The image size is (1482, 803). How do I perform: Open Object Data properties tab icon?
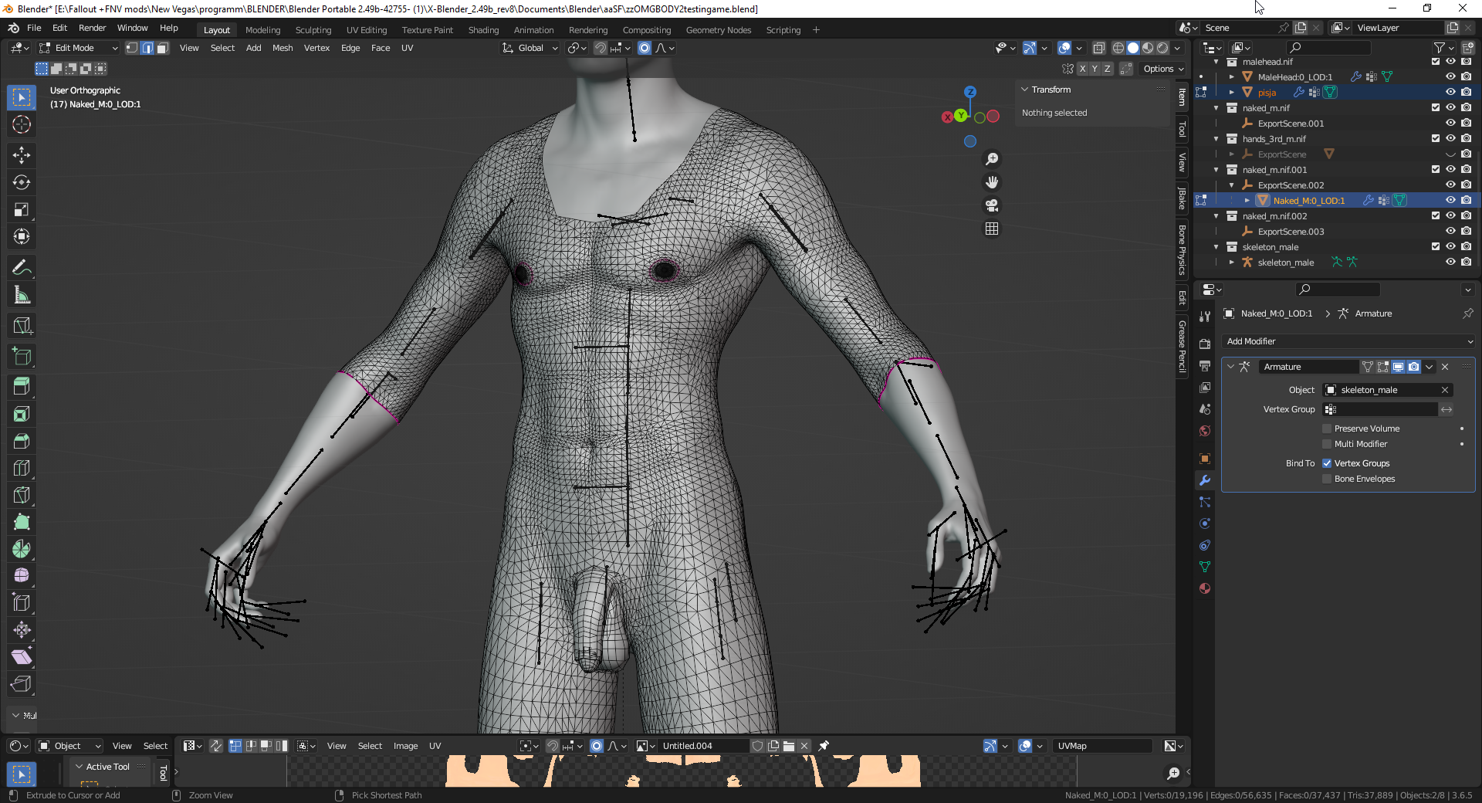click(1205, 567)
